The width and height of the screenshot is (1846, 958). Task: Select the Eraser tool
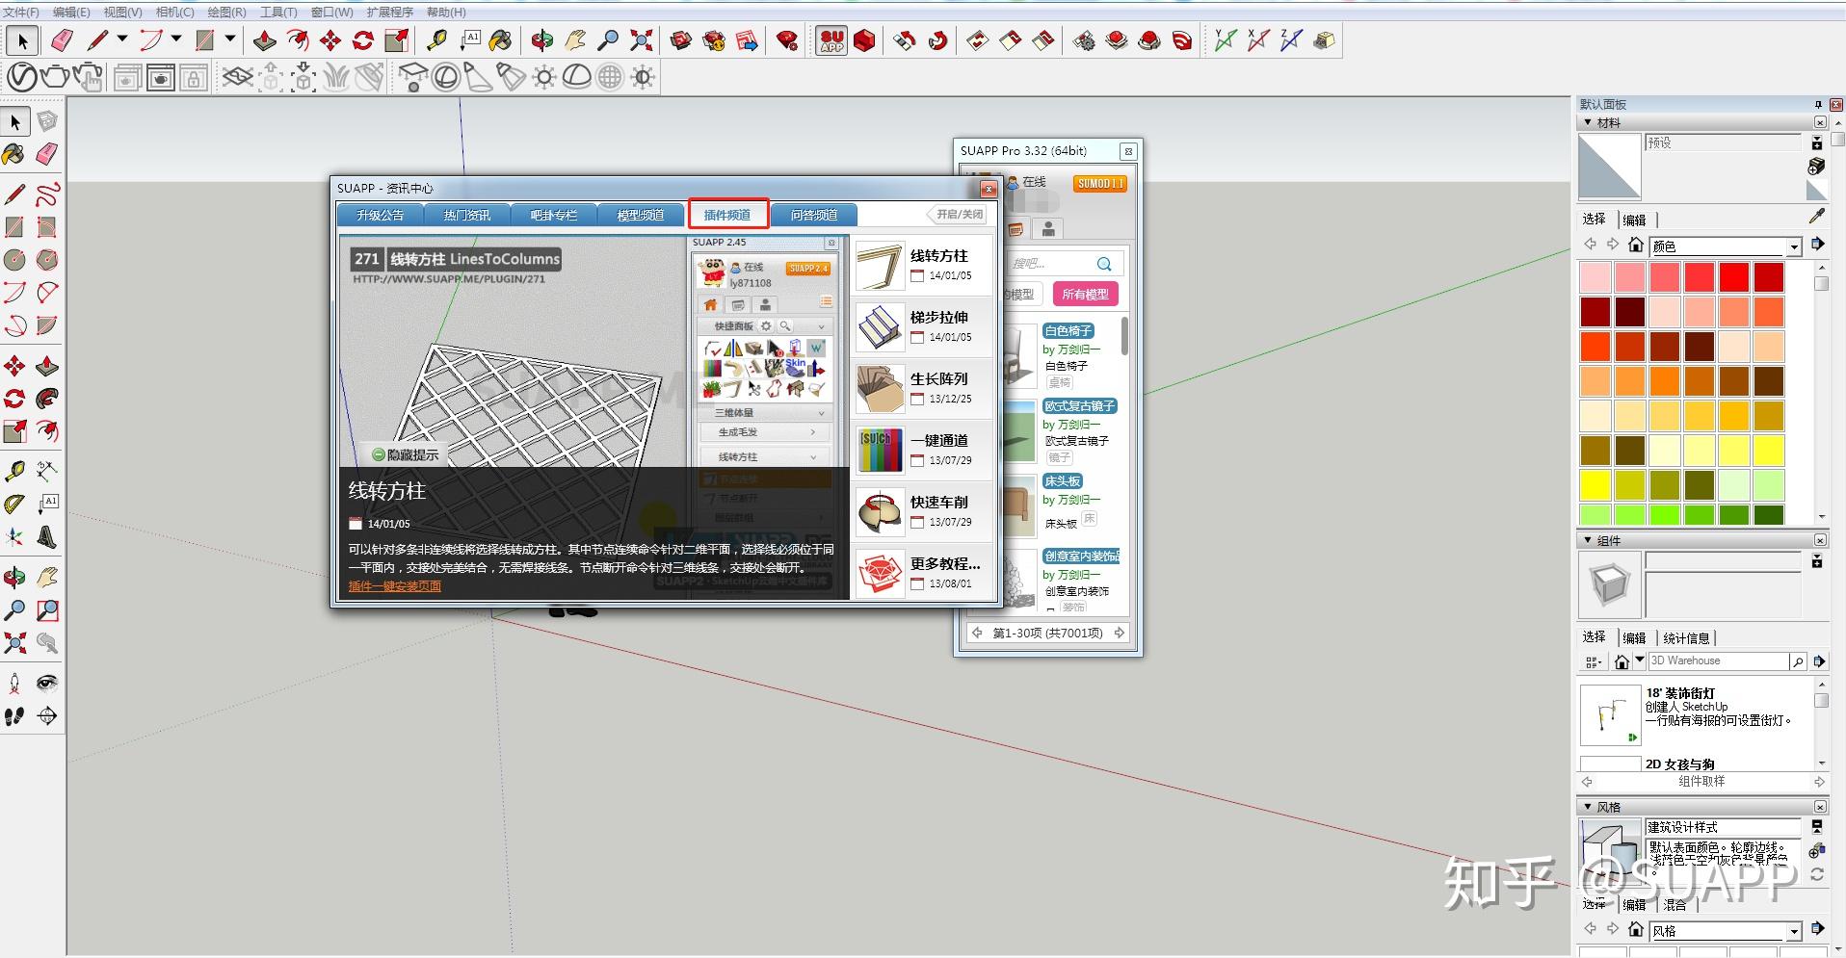62,40
